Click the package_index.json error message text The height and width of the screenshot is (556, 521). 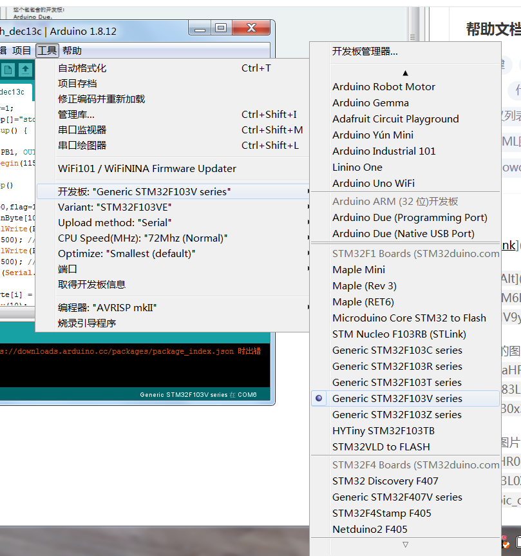pos(131,351)
